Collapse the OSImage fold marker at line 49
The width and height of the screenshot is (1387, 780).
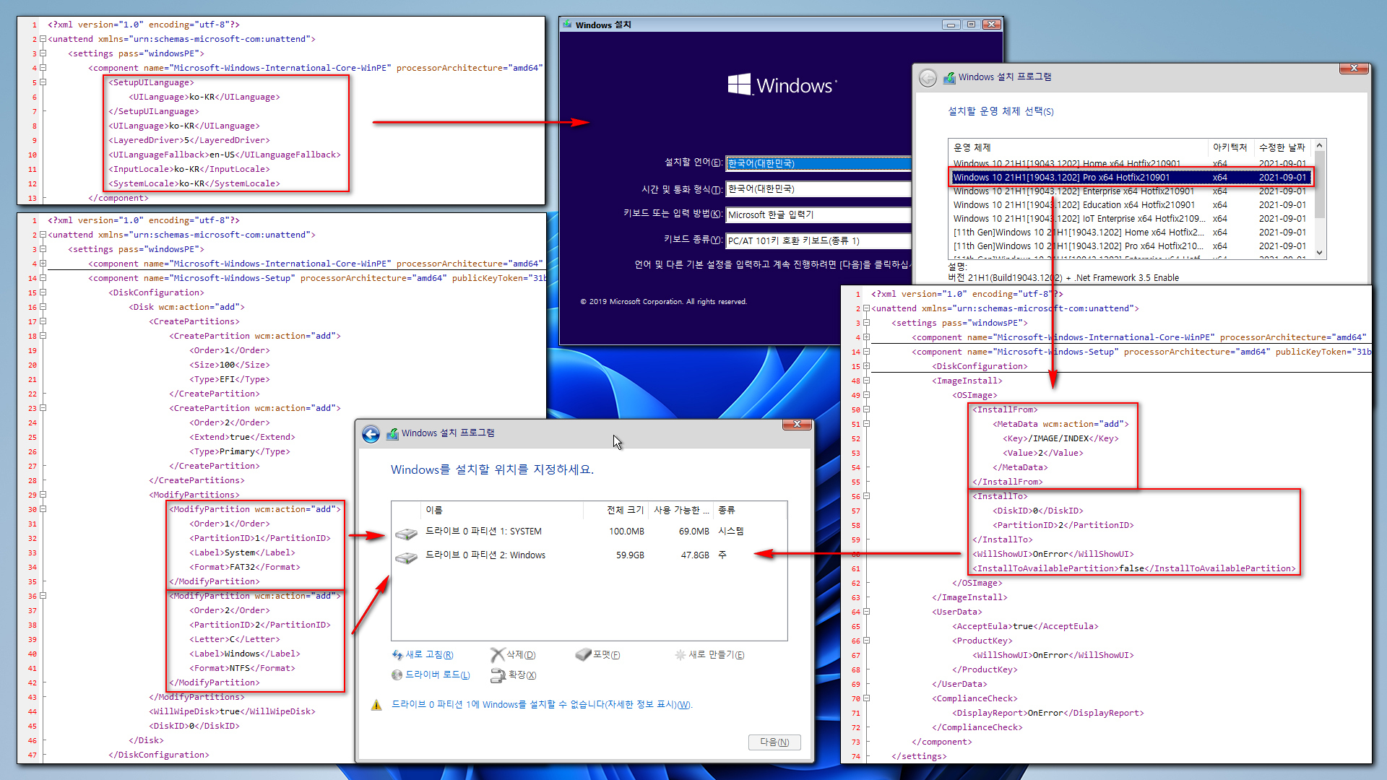pos(866,395)
